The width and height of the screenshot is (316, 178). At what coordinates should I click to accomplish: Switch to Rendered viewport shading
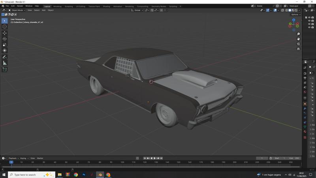296,10
